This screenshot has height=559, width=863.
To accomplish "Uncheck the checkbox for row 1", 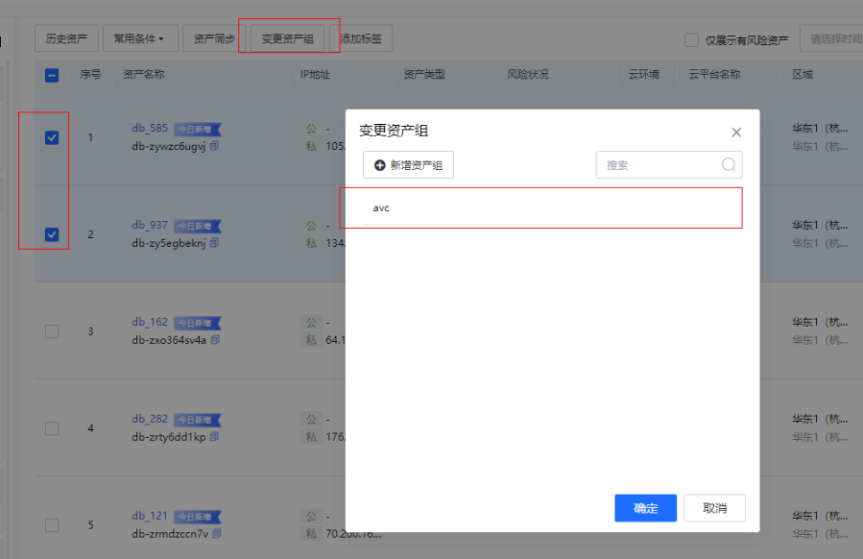I will 52,137.
